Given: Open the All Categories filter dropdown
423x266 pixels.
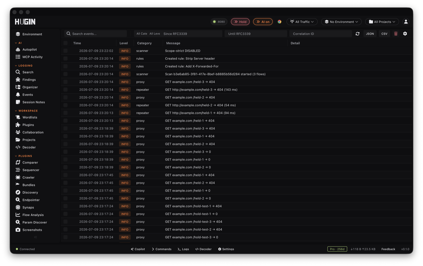Looking at the screenshot, I should pos(142,34).
